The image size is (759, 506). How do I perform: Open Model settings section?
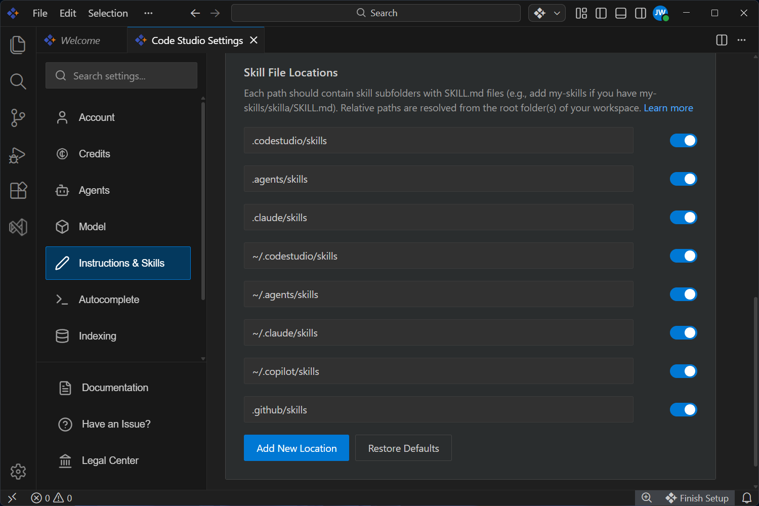tap(118, 227)
